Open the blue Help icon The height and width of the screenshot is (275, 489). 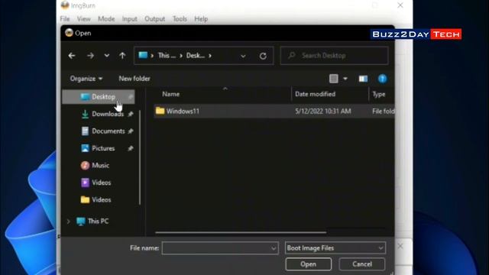point(382,79)
